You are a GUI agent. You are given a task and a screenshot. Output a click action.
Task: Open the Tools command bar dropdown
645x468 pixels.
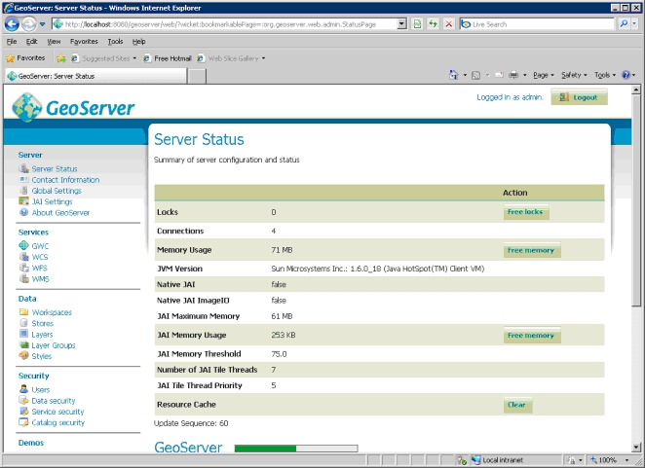click(x=605, y=75)
